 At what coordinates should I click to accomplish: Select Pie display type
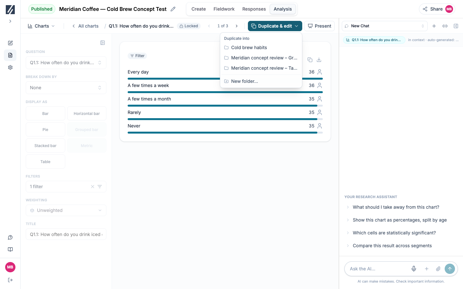point(45,129)
